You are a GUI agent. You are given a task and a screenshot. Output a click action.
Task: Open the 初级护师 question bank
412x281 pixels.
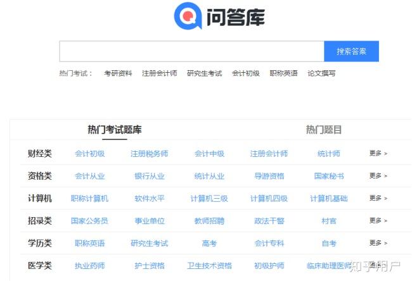click(x=269, y=266)
